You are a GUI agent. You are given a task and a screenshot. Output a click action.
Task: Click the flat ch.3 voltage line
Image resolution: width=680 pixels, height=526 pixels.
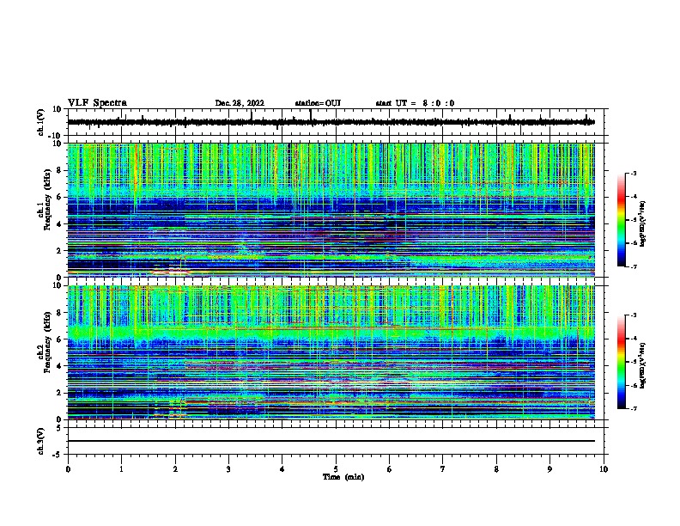tap(331, 441)
